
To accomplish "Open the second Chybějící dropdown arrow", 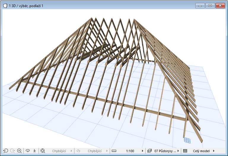I will click(107, 151).
